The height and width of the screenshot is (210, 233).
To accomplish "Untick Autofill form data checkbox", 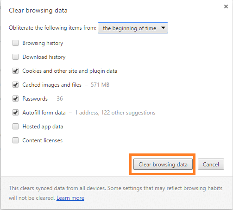I will click(x=15, y=113).
